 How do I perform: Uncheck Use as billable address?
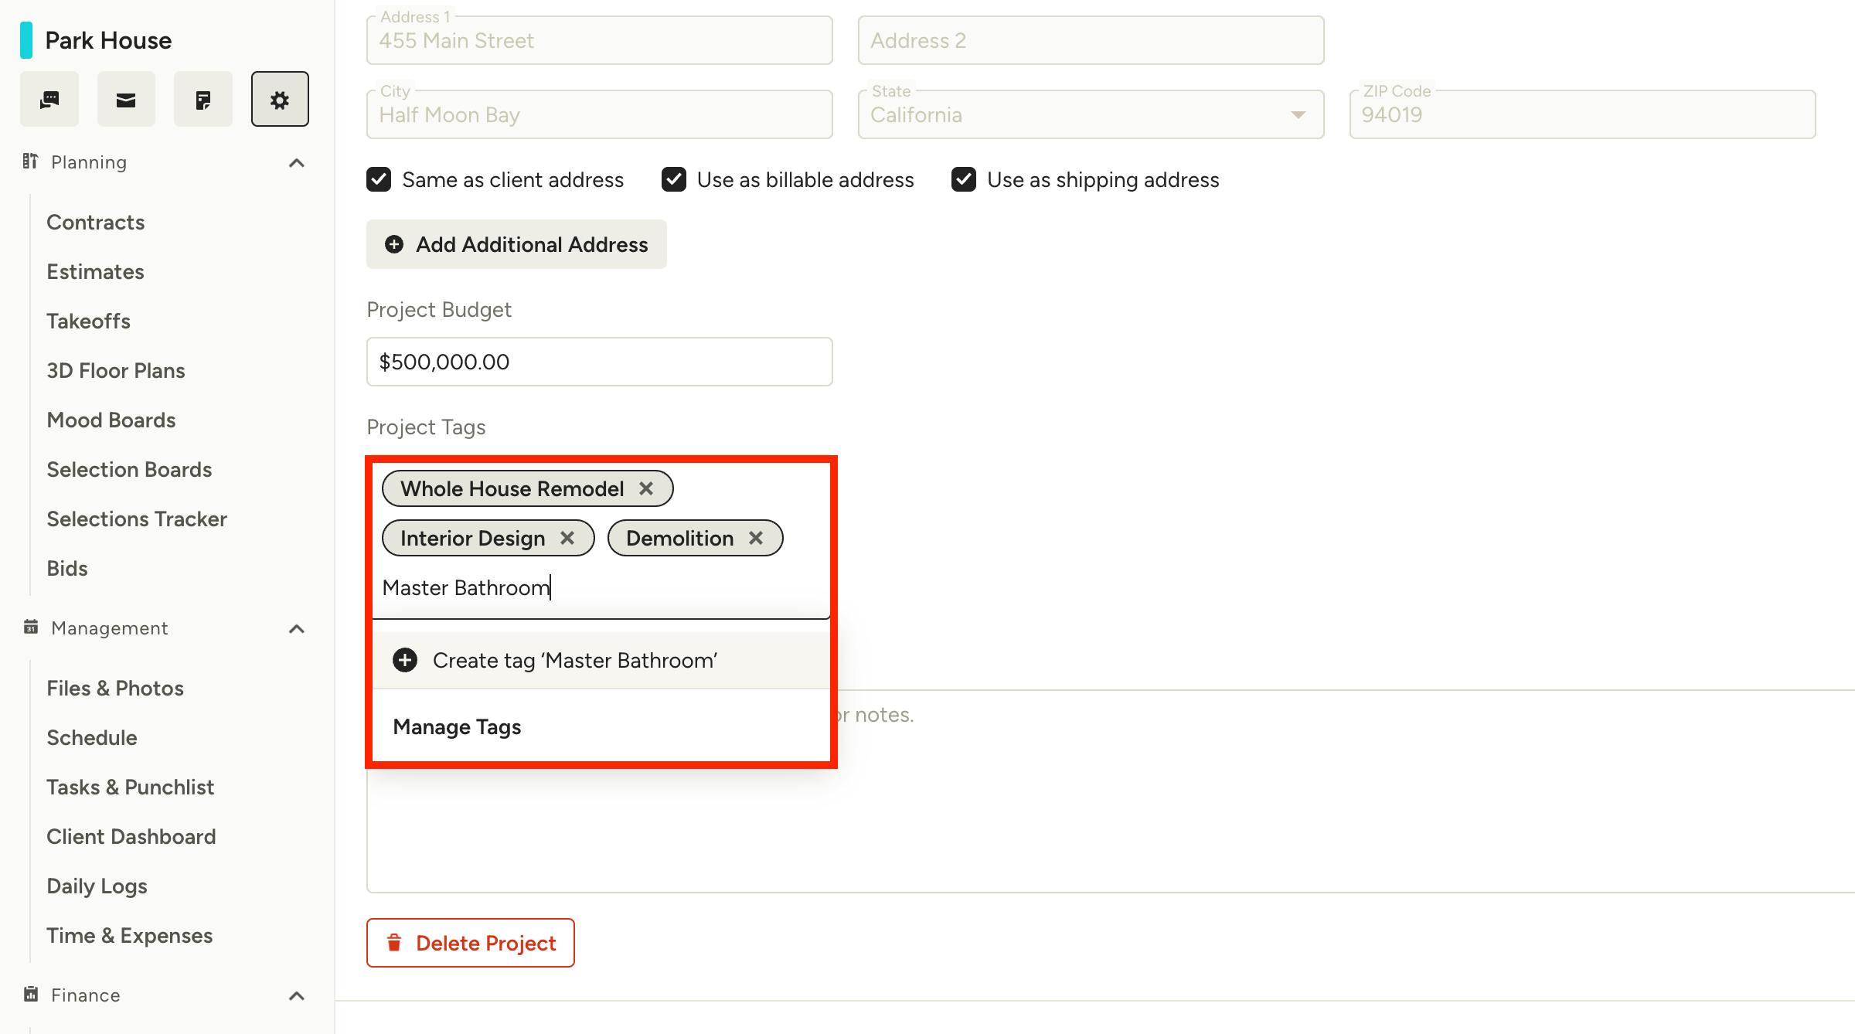[x=674, y=179]
